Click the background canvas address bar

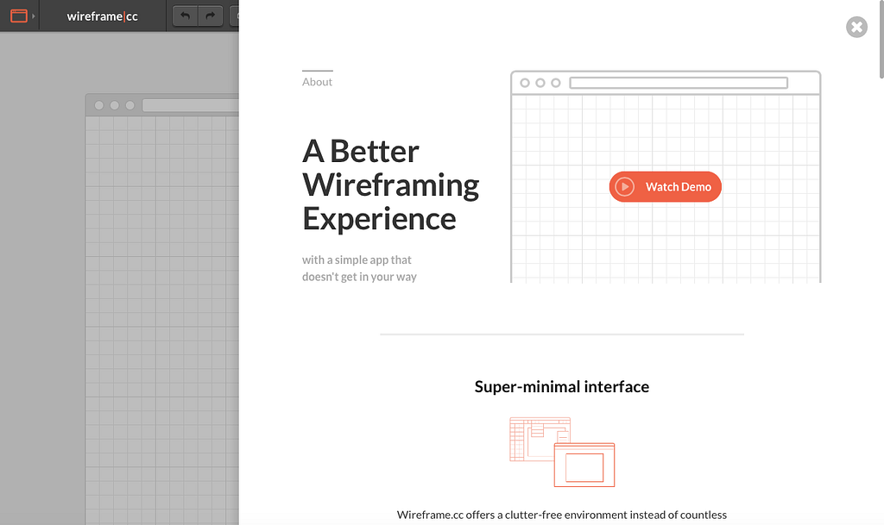[191, 105]
